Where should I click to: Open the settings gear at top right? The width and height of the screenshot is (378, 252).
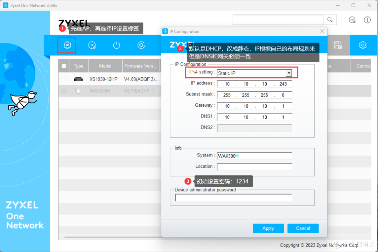click(363, 45)
